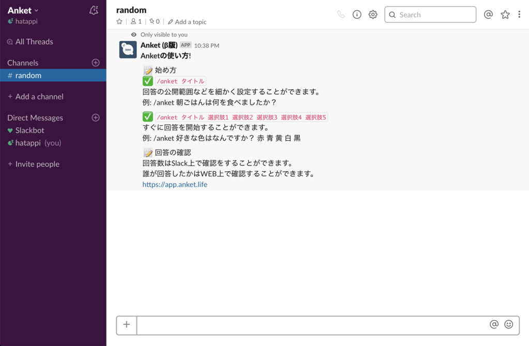Click Invite people link

[x=34, y=164]
